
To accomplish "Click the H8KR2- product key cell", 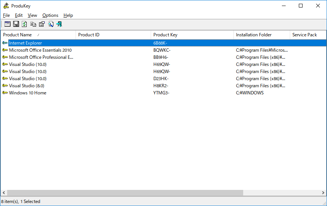I will pos(160,86).
